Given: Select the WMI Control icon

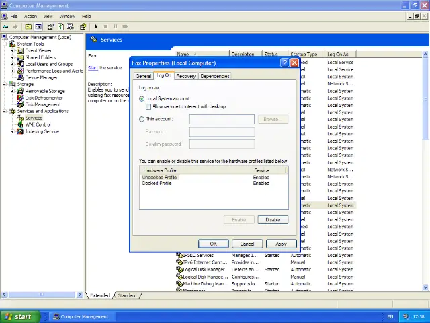Looking at the screenshot, I should point(20,124).
